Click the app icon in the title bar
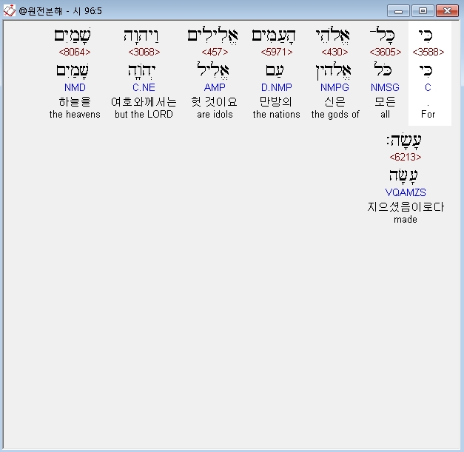The image size is (464, 452). (9, 10)
